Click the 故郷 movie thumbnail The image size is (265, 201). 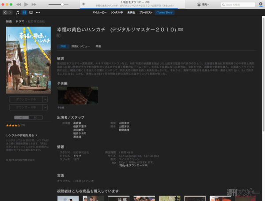[x=119, y=198]
